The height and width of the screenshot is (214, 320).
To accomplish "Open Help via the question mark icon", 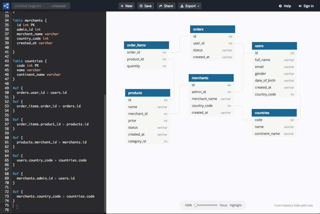I will [281, 5].
